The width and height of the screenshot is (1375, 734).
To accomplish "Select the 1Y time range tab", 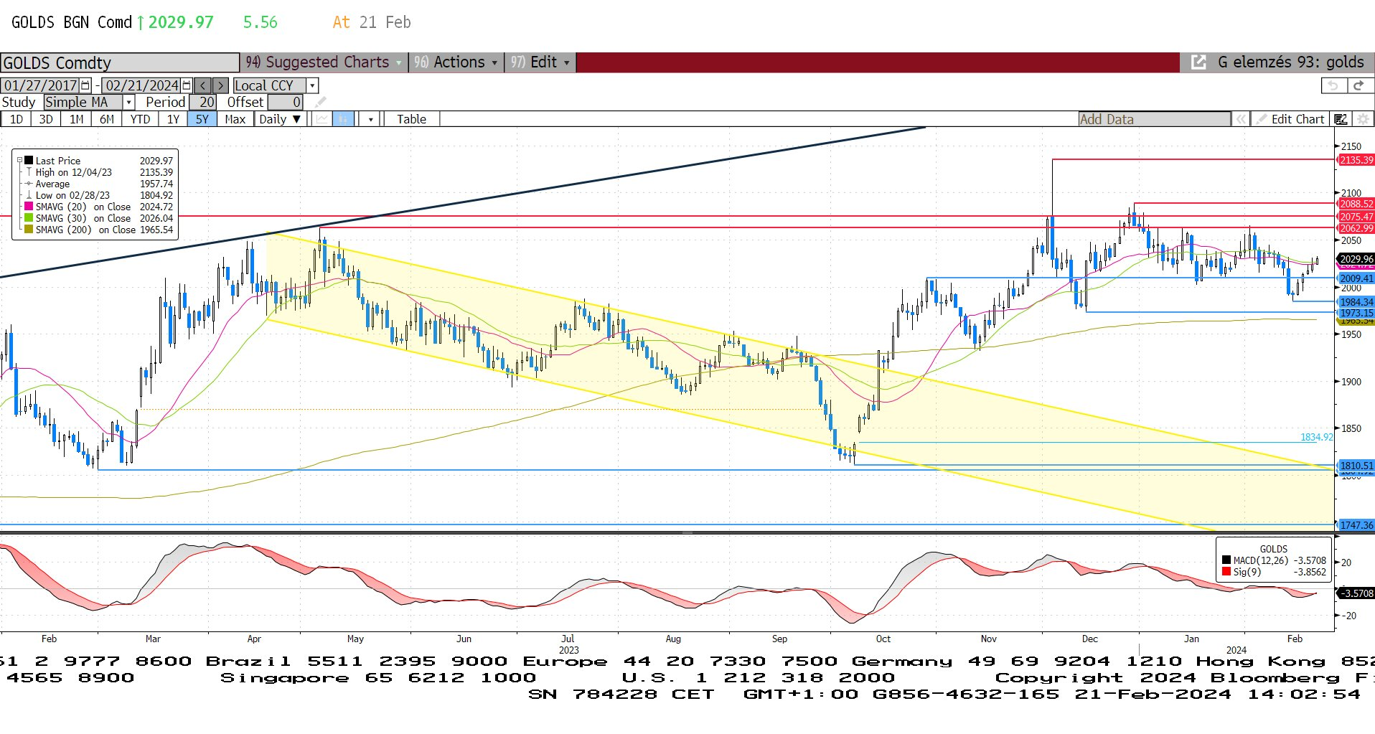I will click(173, 119).
